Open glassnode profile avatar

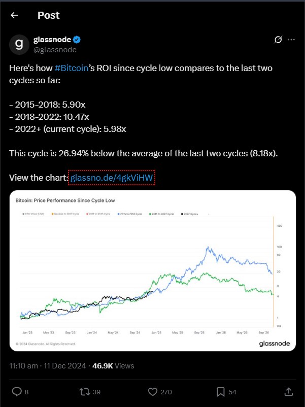(19, 45)
